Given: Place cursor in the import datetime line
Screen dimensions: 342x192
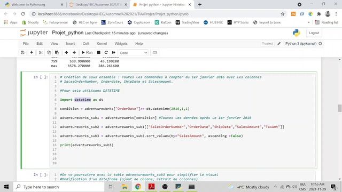Looking at the screenshot, I should [x=81, y=100].
